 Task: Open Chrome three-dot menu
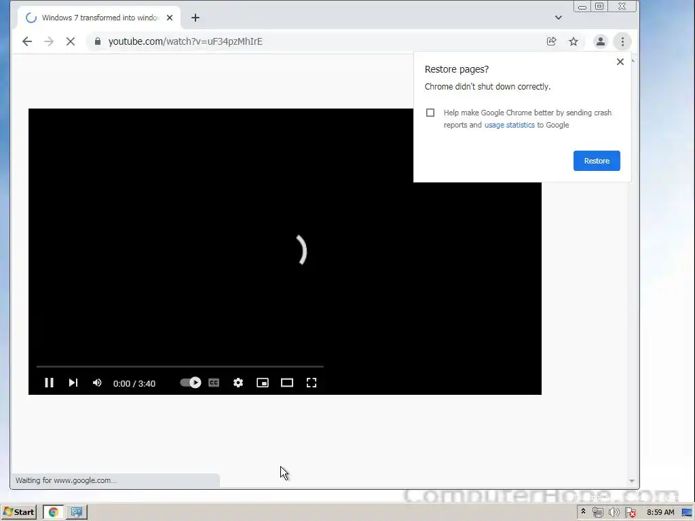coord(622,41)
